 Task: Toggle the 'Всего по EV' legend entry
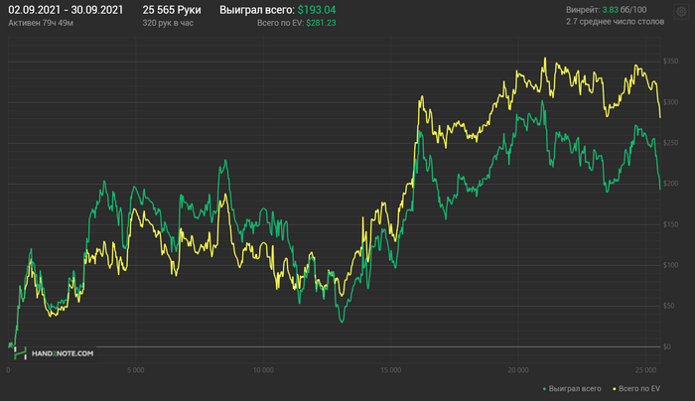pos(636,389)
